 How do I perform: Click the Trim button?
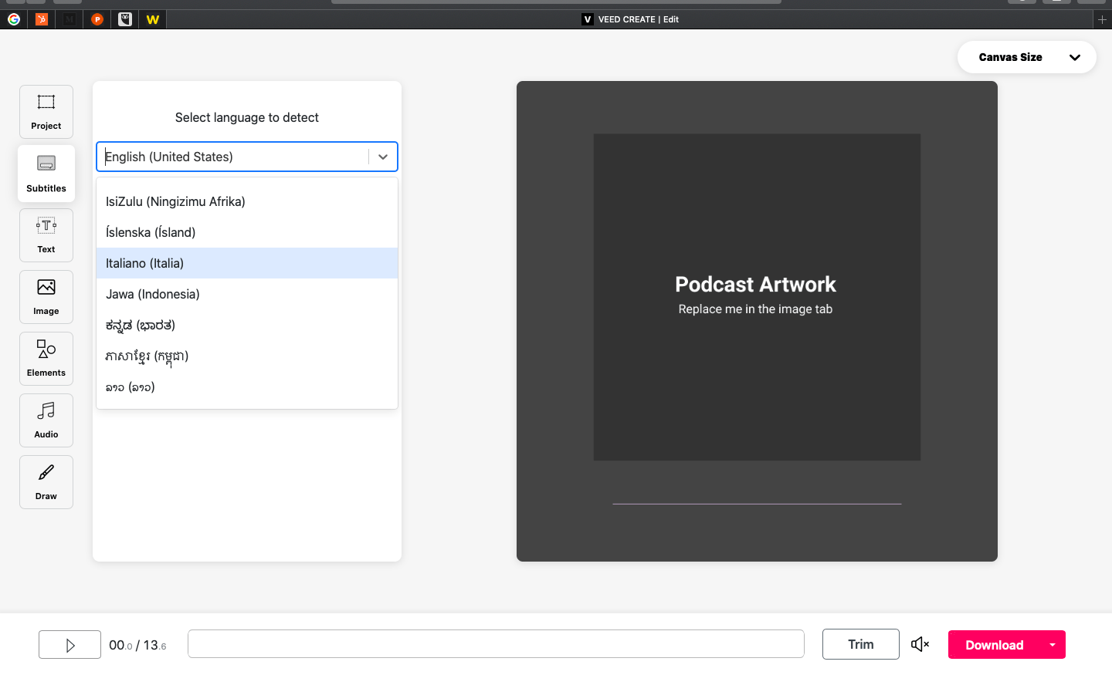pos(860,644)
